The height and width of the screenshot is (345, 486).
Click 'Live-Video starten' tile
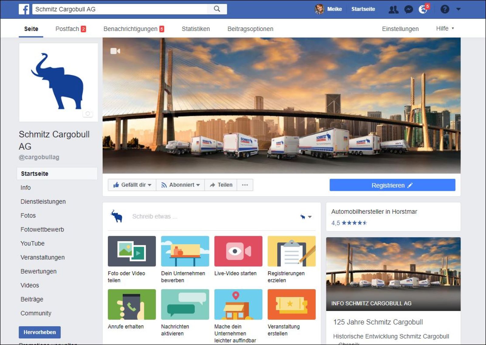(238, 256)
